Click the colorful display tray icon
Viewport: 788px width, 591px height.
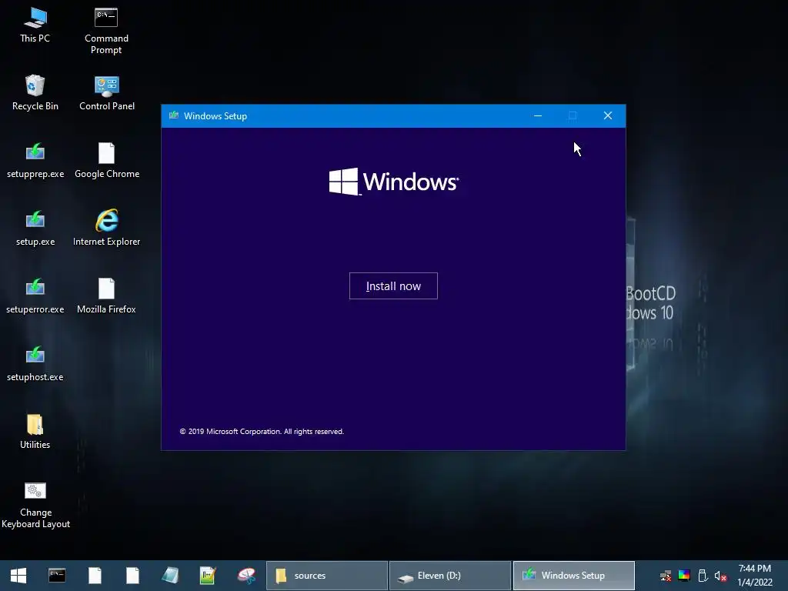(684, 576)
